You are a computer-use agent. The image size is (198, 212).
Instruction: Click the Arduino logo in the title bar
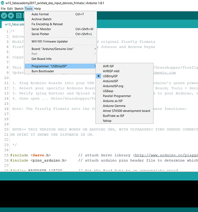(2, 3)
